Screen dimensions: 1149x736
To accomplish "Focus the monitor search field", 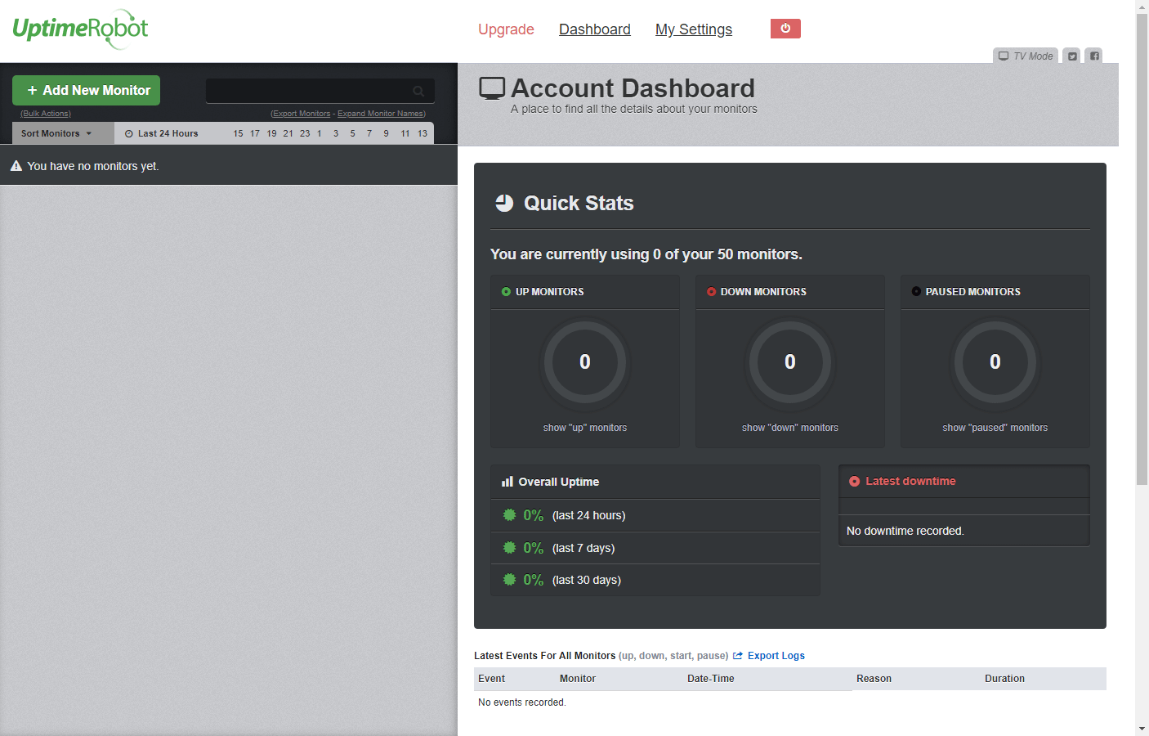I will pyautogui.click(x=320, y=91).
